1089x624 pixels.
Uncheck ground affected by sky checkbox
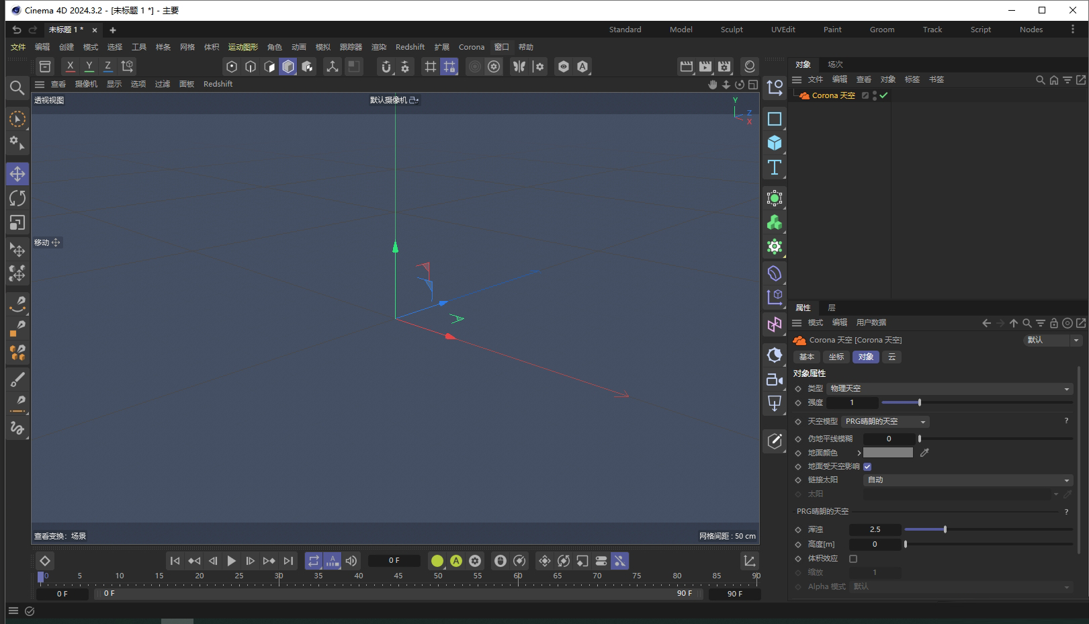[867, 466]
